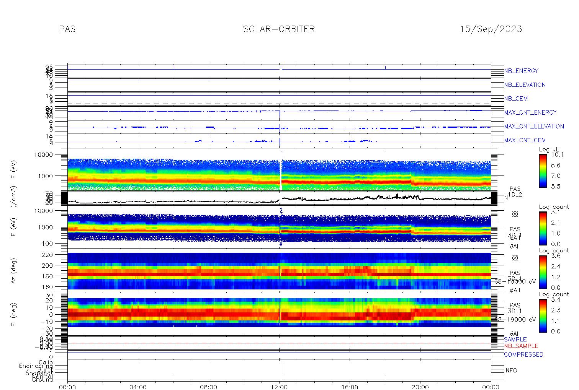The height and width of the screenshot is (390, 579).
Task: Click the 20:00 time tick label
Action: [420, 387]
